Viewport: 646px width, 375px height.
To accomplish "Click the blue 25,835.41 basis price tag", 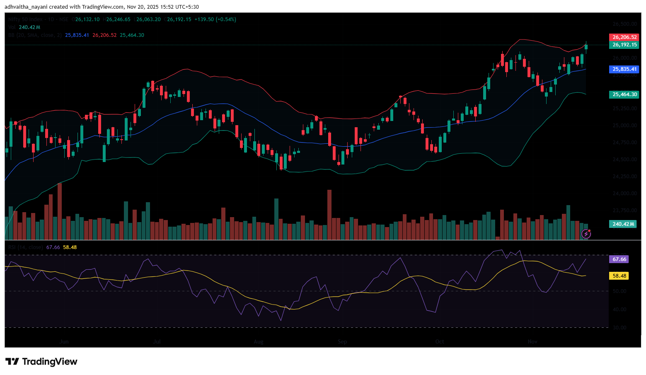I will click(x=624, y=69).
